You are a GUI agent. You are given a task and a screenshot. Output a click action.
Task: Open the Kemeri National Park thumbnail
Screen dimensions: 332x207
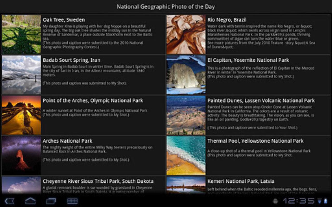coord(186,185)
